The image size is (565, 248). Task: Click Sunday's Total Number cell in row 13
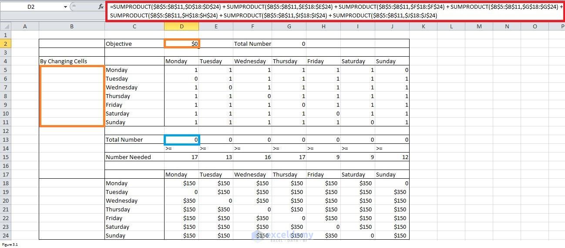392,139
